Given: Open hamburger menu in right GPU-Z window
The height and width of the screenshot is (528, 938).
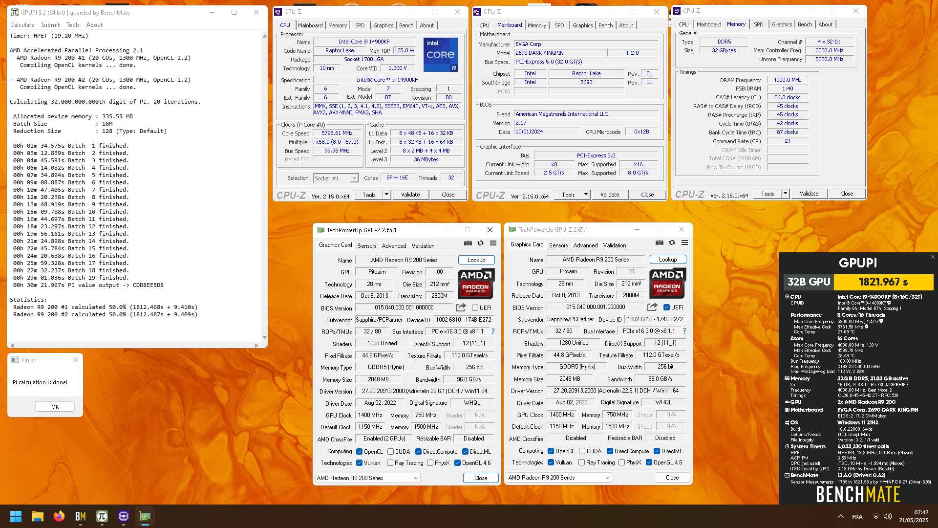Looking at the screenshot, I should 684,242.
